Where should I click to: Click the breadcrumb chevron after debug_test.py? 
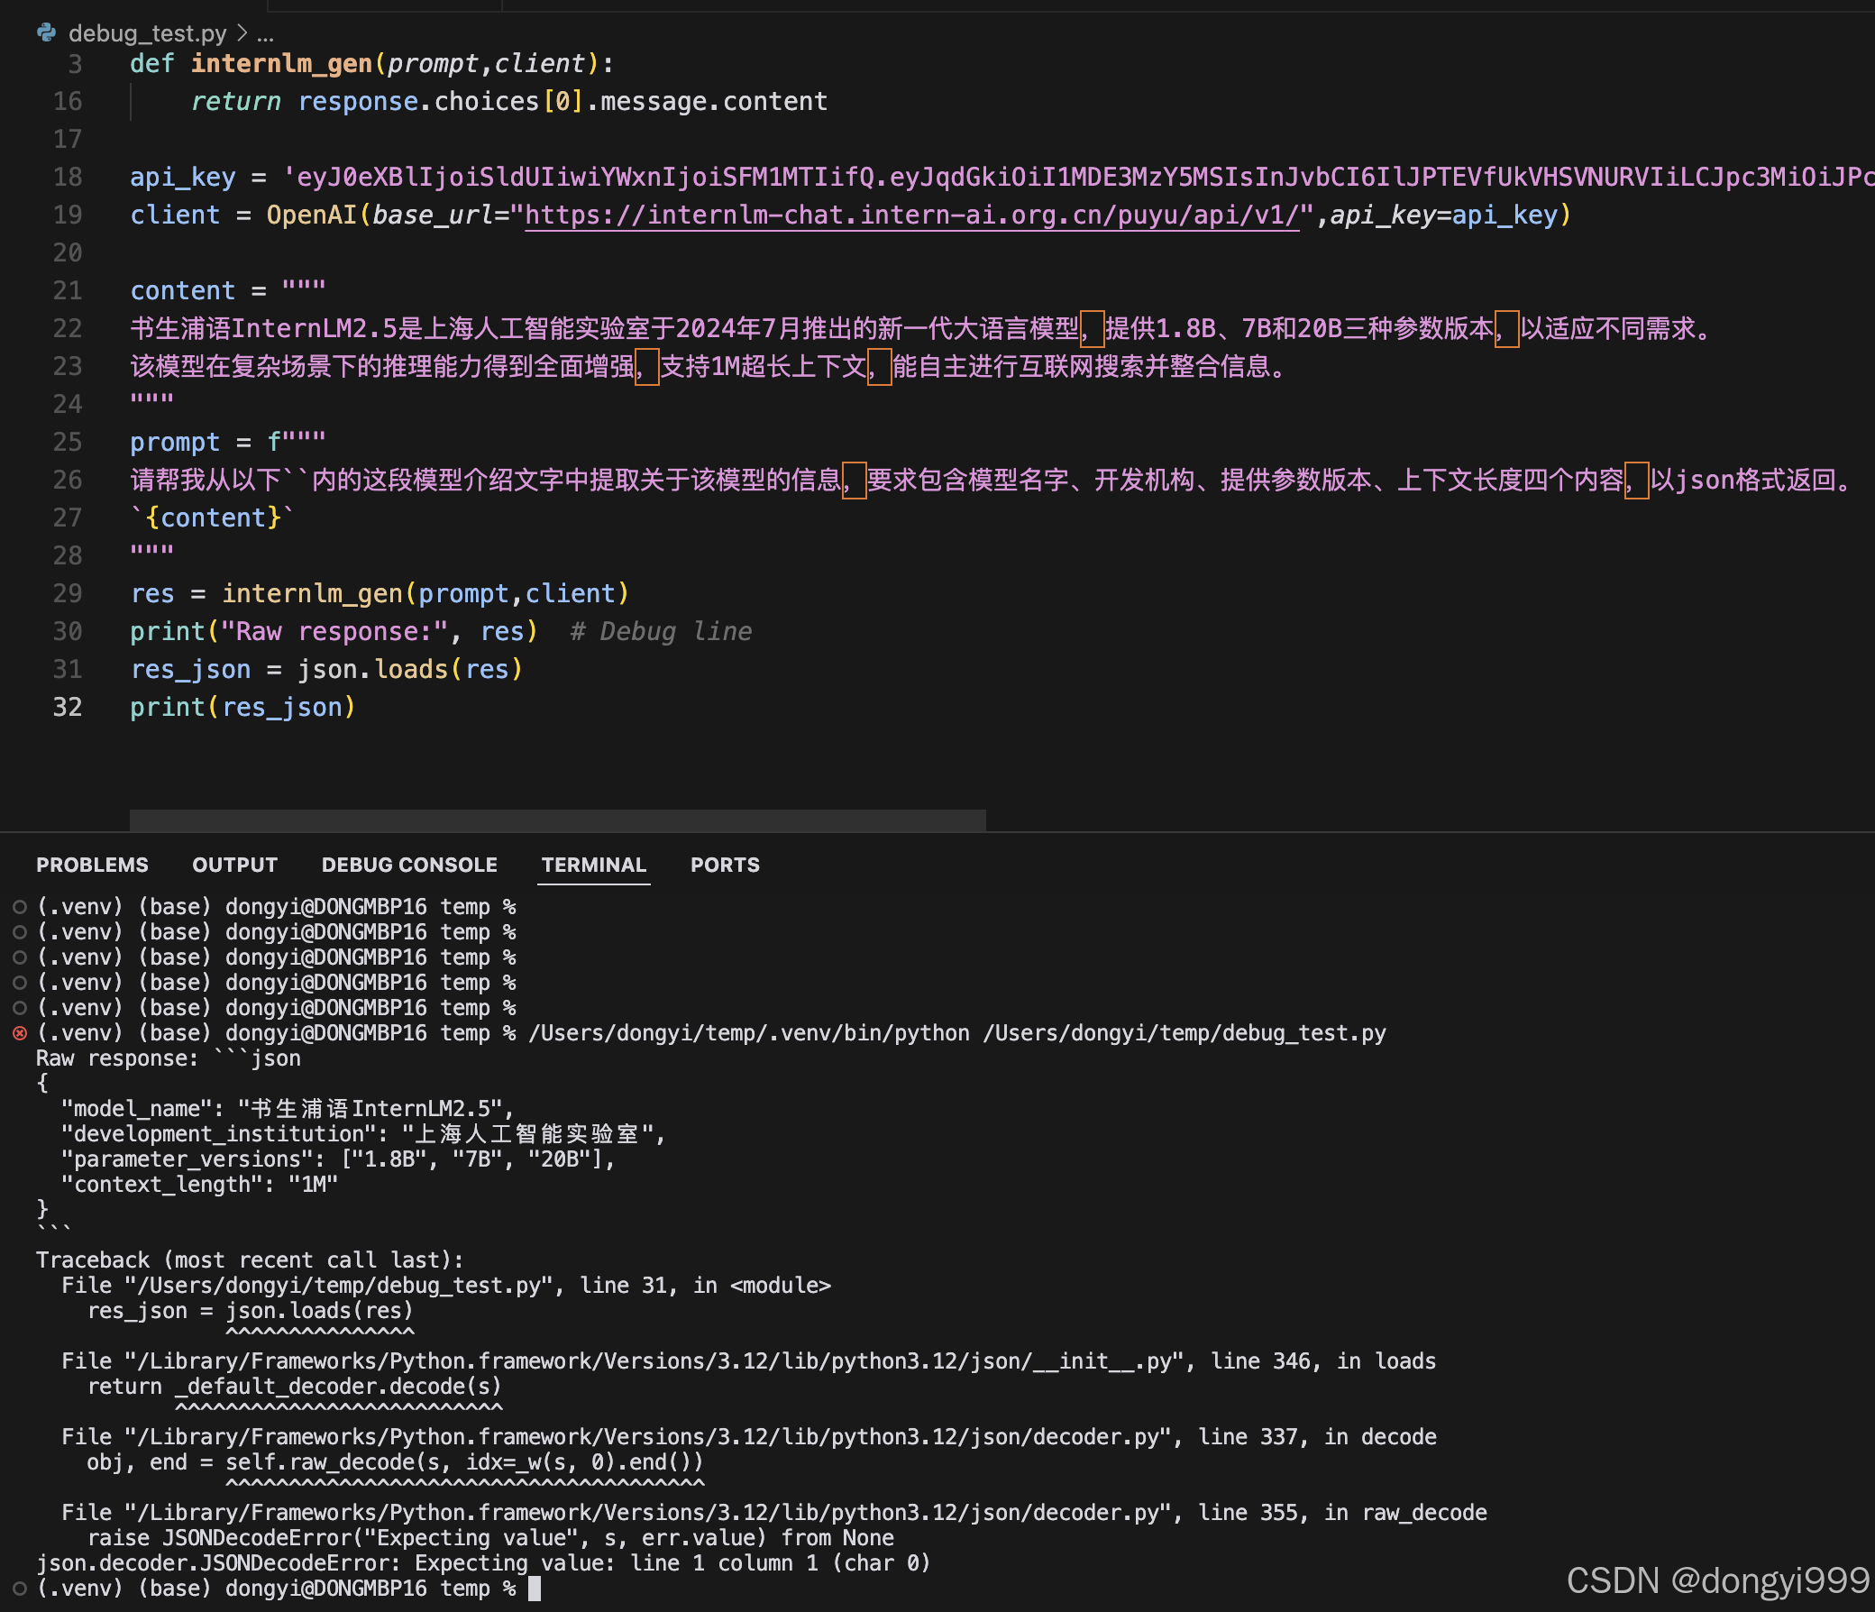242,33
